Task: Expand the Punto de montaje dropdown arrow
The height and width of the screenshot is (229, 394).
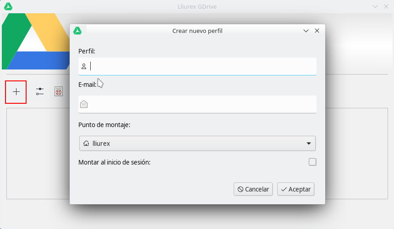Action: 309,144
